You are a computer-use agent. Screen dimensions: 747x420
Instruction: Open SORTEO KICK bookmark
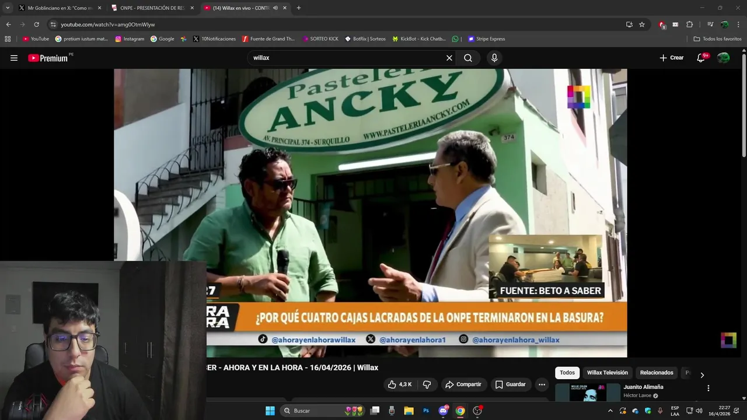[320, 39]
